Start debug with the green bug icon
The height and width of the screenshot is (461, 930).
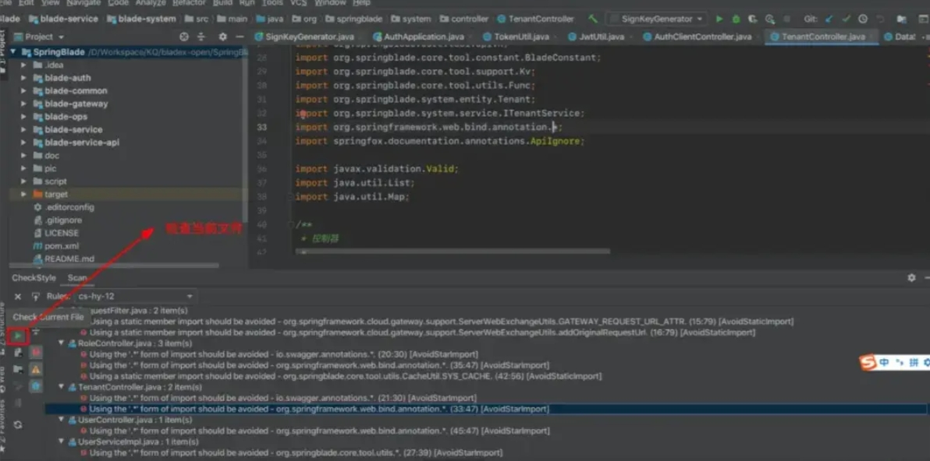point(734,19)
